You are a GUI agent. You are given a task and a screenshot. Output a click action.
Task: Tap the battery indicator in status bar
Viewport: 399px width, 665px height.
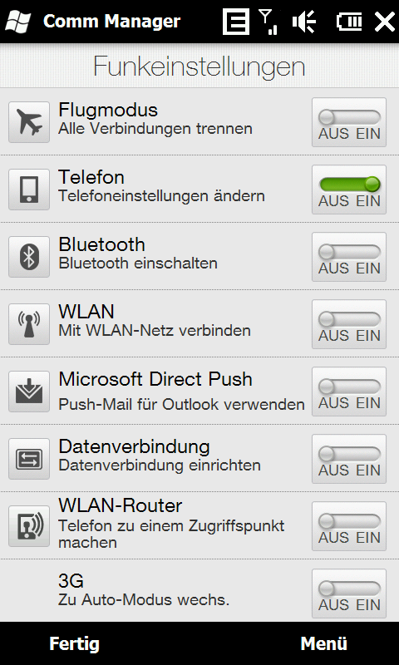tap(349, 22)
